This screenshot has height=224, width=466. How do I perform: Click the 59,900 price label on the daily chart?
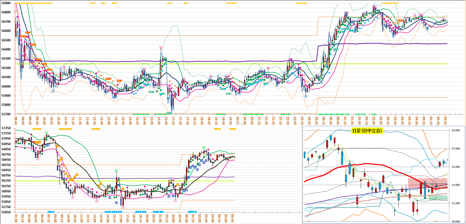pyautogui.click(x=456, y=130)
